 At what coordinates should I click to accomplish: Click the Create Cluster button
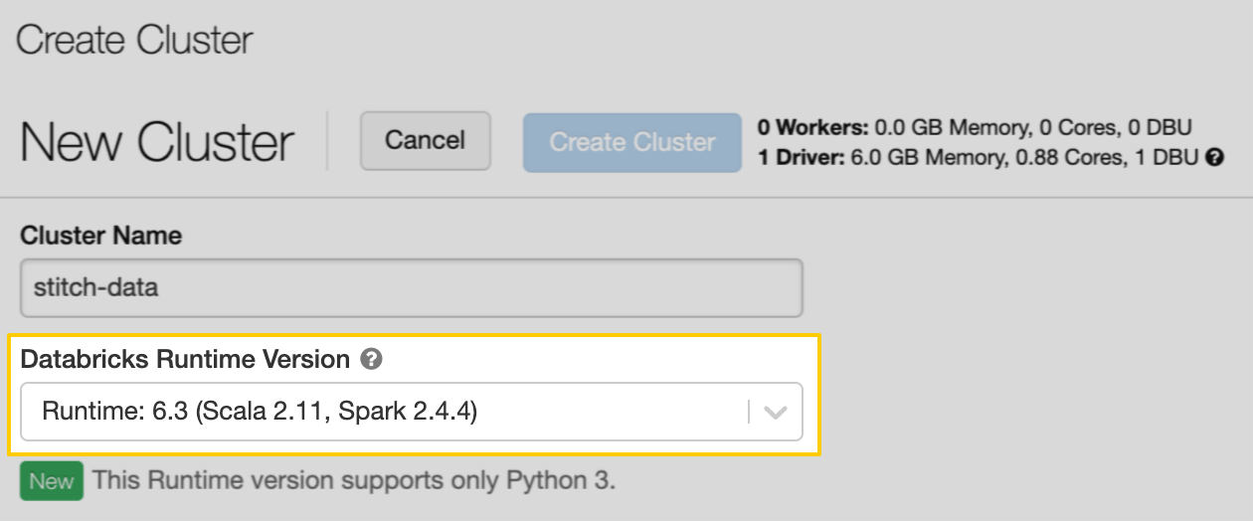(x=632, y=142)
